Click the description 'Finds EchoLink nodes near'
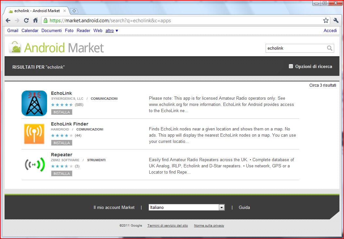This screenshot has width=344, height=239. pyautogui.click(x=222, y=135)
